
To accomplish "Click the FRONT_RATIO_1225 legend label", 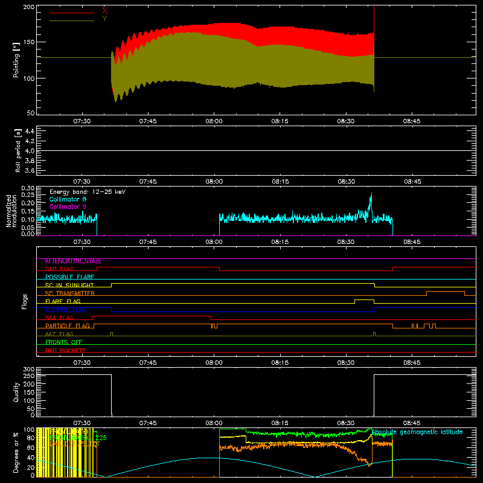I will 78,438.
